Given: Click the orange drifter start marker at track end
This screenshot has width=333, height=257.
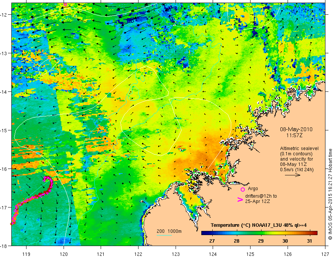Looking at the screenshot, I should (x=11, y=223).
